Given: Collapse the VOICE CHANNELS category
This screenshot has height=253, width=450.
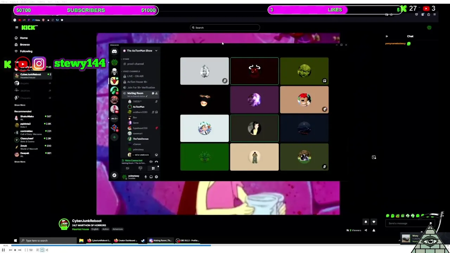Looking at the screenshot, I should [131, 71].
